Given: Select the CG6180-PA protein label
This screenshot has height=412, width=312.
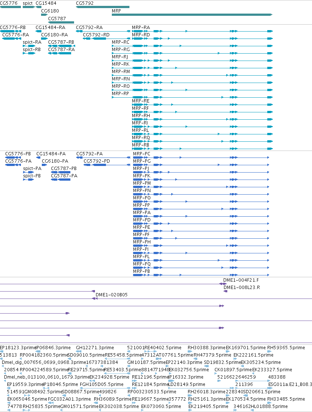Looking at the screenshot, I should tap(55, 161).
